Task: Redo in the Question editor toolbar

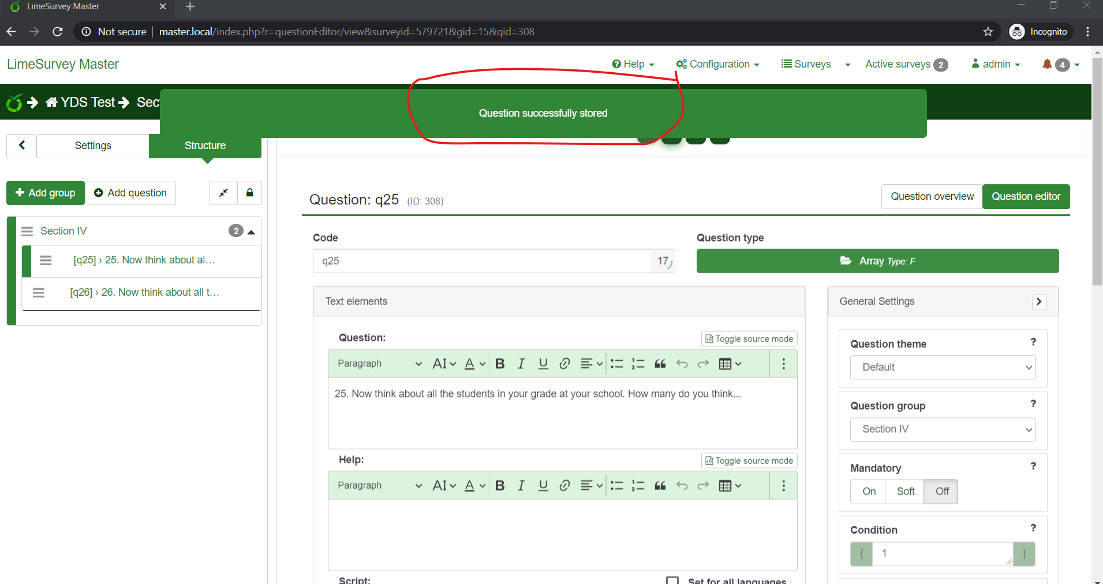Action: click(703, 363)
